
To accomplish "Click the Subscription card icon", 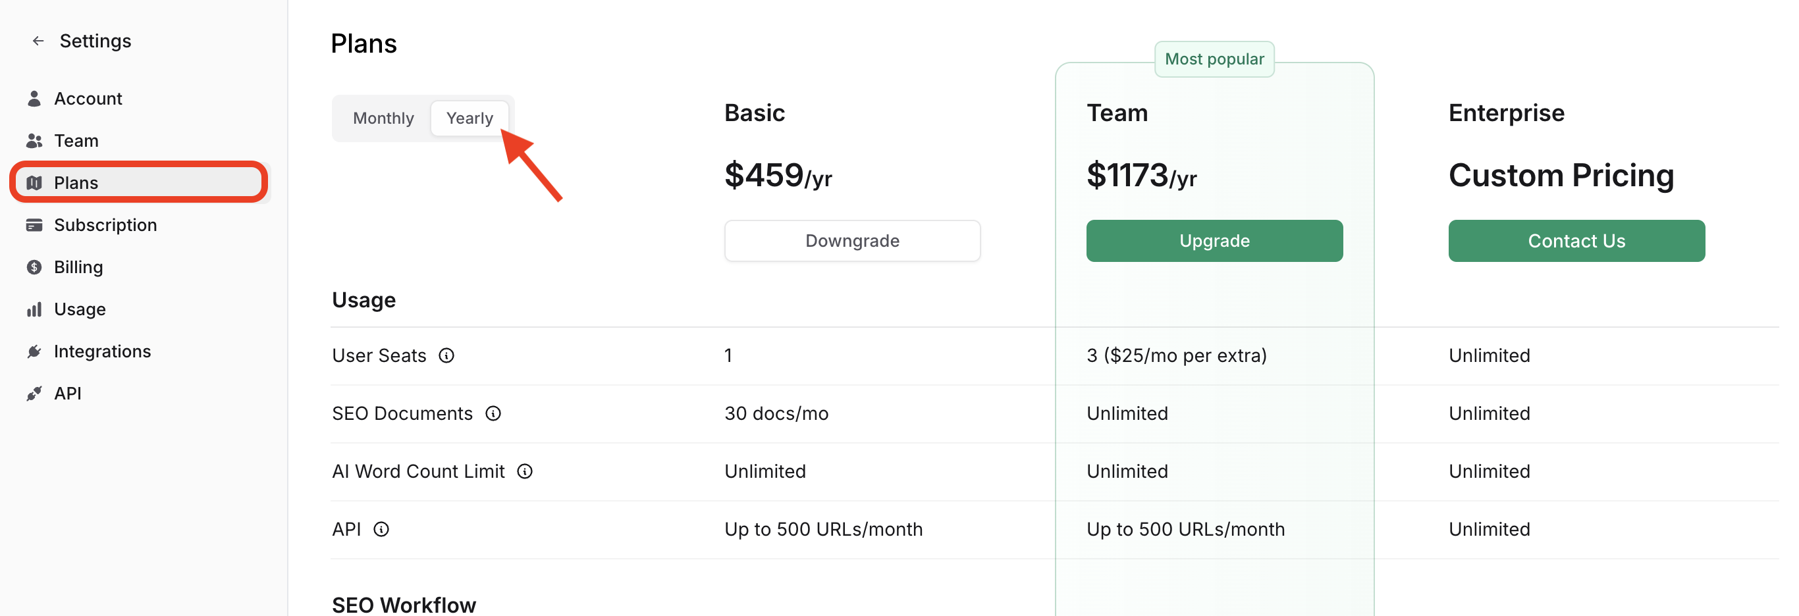I will 34,224.
